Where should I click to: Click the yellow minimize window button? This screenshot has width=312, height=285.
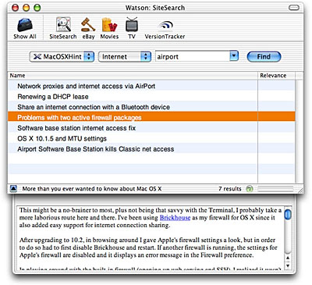point(27,8)
